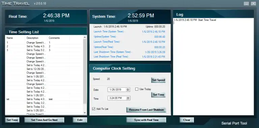Select the list entry named tet
259x128 pixels.
[44, 99]
